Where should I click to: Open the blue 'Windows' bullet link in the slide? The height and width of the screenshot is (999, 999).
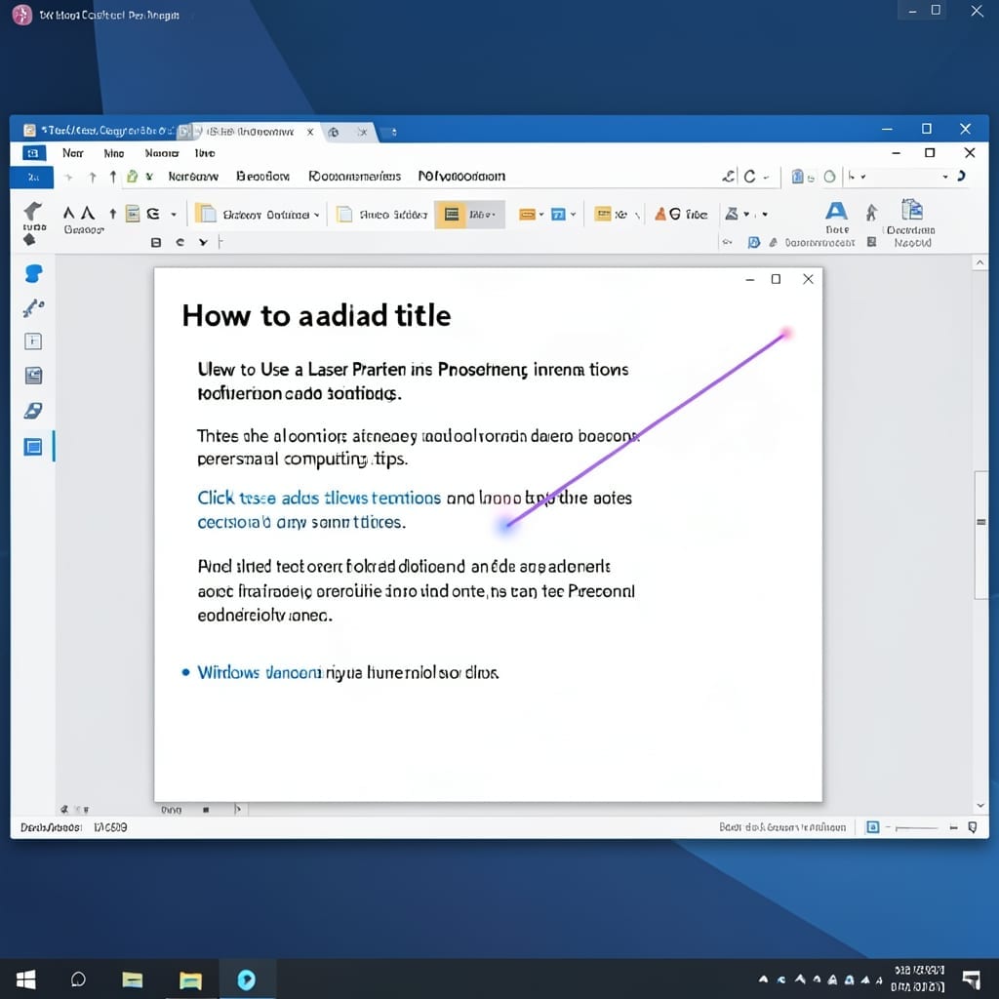[x=260, y=672]
